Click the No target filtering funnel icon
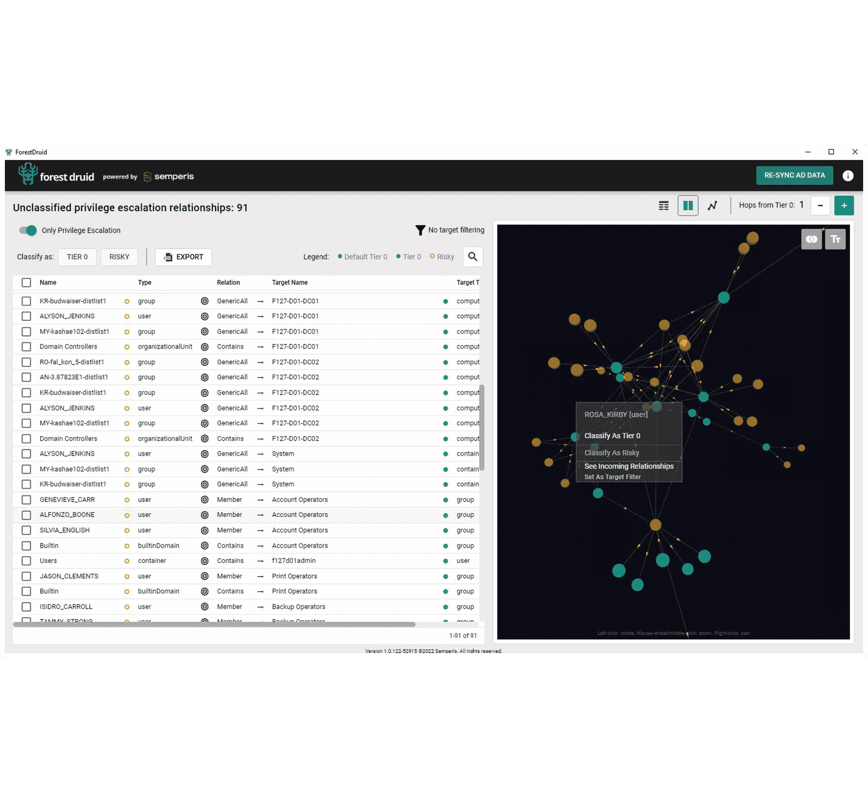Viewport: 868px width, 801px height. pyautogui.click(x=420, y=230)
